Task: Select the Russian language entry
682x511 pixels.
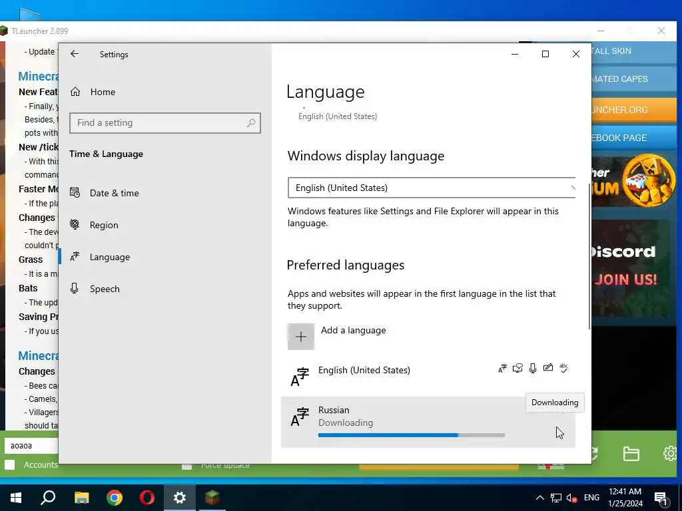Action: click(x=428, y=422)
